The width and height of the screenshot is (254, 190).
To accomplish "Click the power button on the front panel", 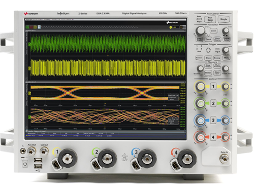I will click(x=25, y=164).
